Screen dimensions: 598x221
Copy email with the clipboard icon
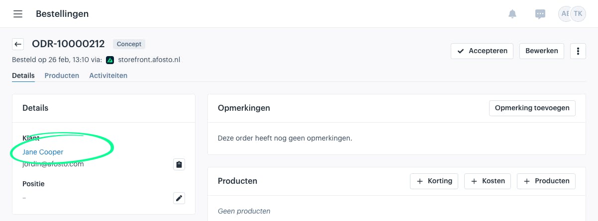179,164
